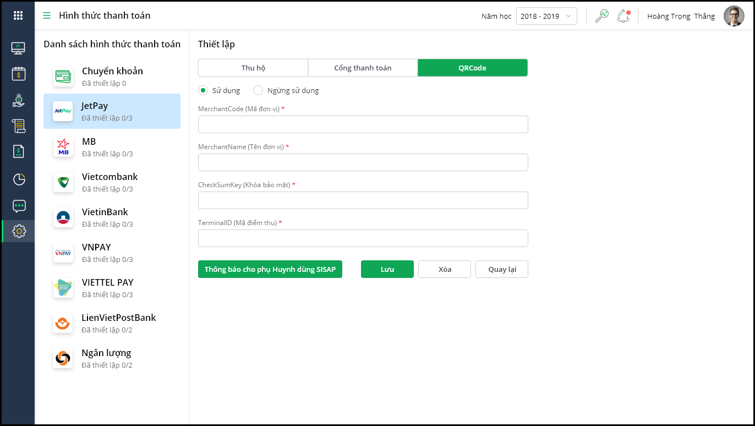Click the hand with coin sidebar icon
This screenshot has width=755, height=426.
click(x=19, y=100)
